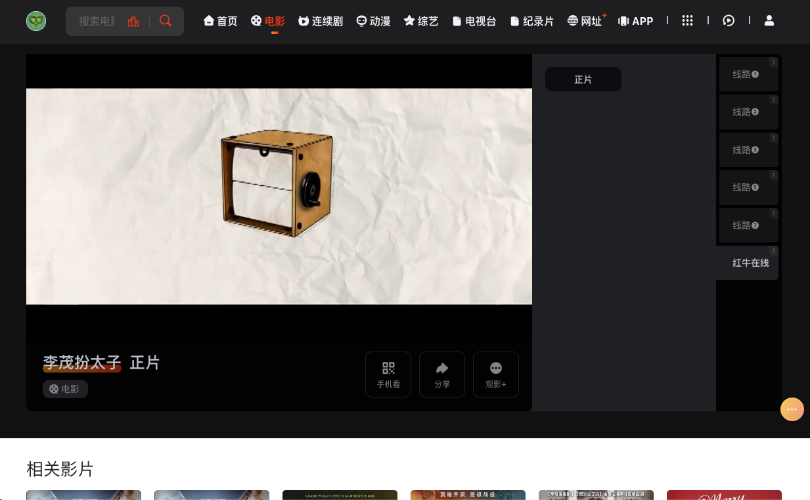Open the ranking chart icon in search box
This screenshot has height=500, width=810.
pyautogui.click(x=133, y=21)
